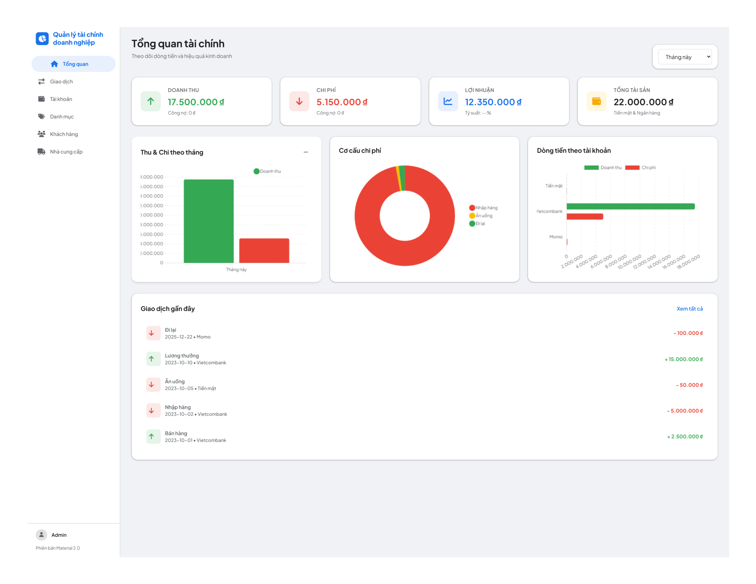Image resolution: width=756 pixels, height=584 pixels.
Task: Open the Tháng này period dropdown
Action: (685, 57)
